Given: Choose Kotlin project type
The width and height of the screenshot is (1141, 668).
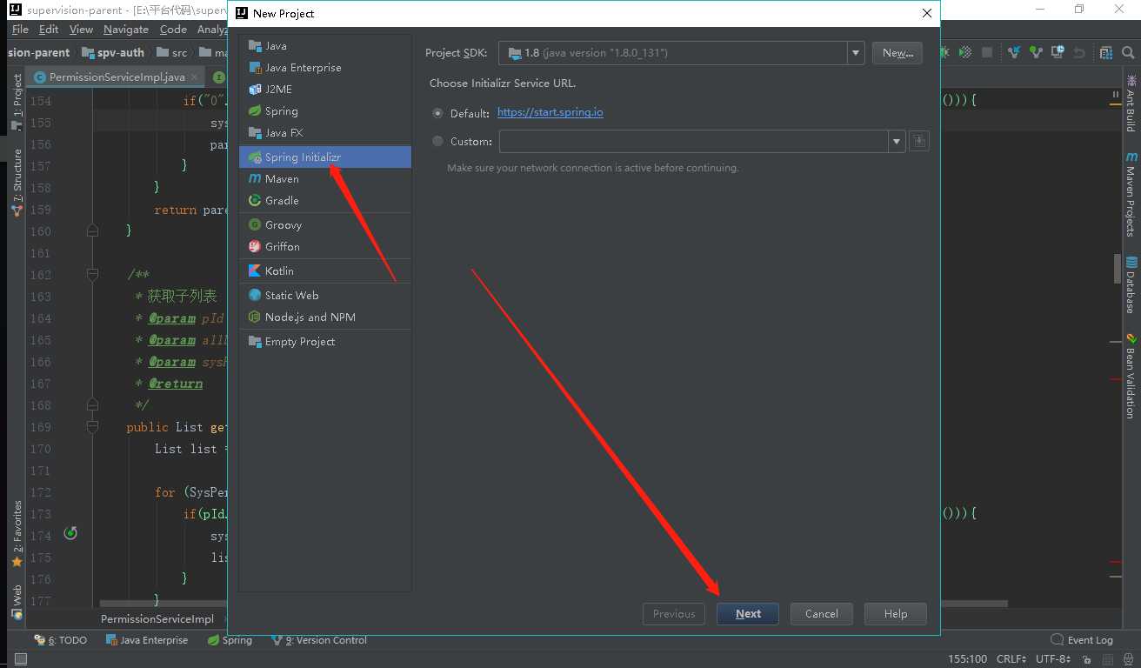Looking at the screenshot, I should tap(324, 271).
